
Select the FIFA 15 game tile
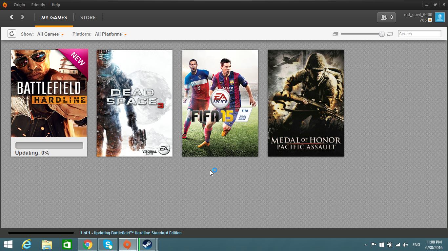[x=220, y=103]
